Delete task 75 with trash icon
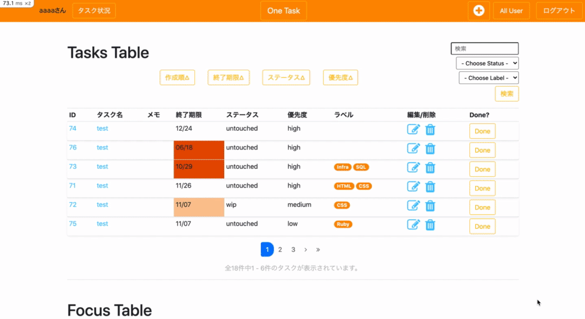585x319 pixels. click(430, 225)
